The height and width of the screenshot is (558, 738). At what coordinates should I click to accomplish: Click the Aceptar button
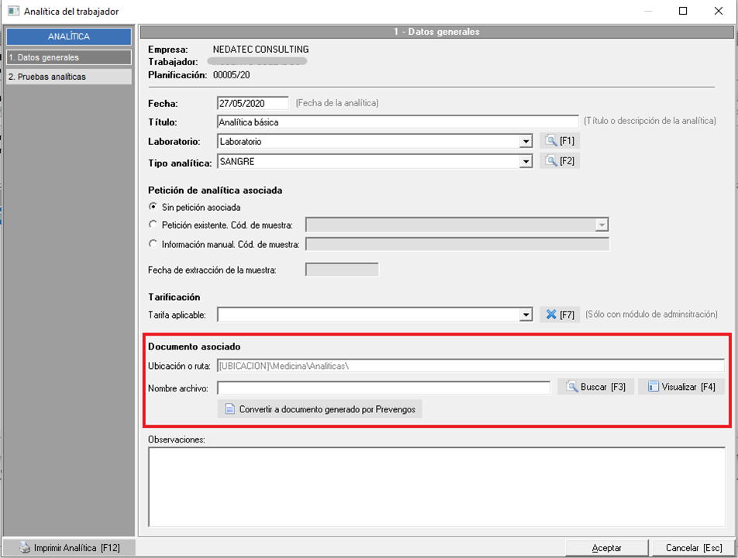(x=606, y=548)
